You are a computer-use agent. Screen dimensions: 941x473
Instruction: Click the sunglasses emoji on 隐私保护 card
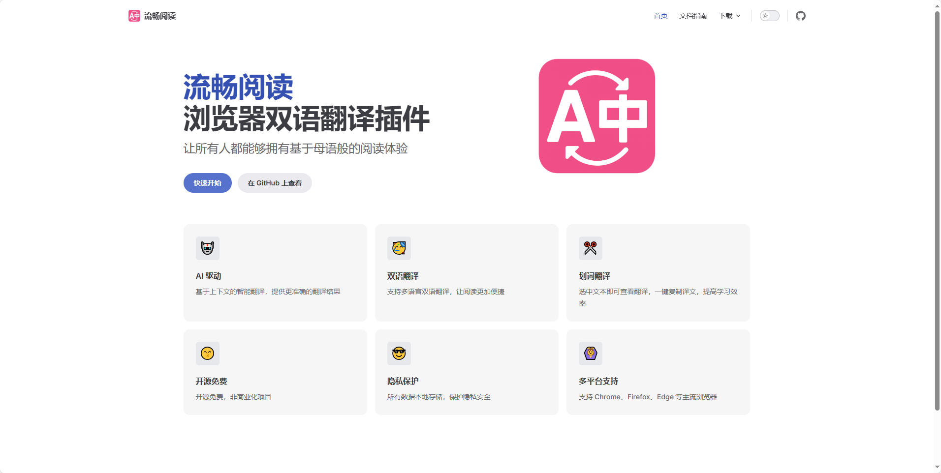tap(399, 354)
